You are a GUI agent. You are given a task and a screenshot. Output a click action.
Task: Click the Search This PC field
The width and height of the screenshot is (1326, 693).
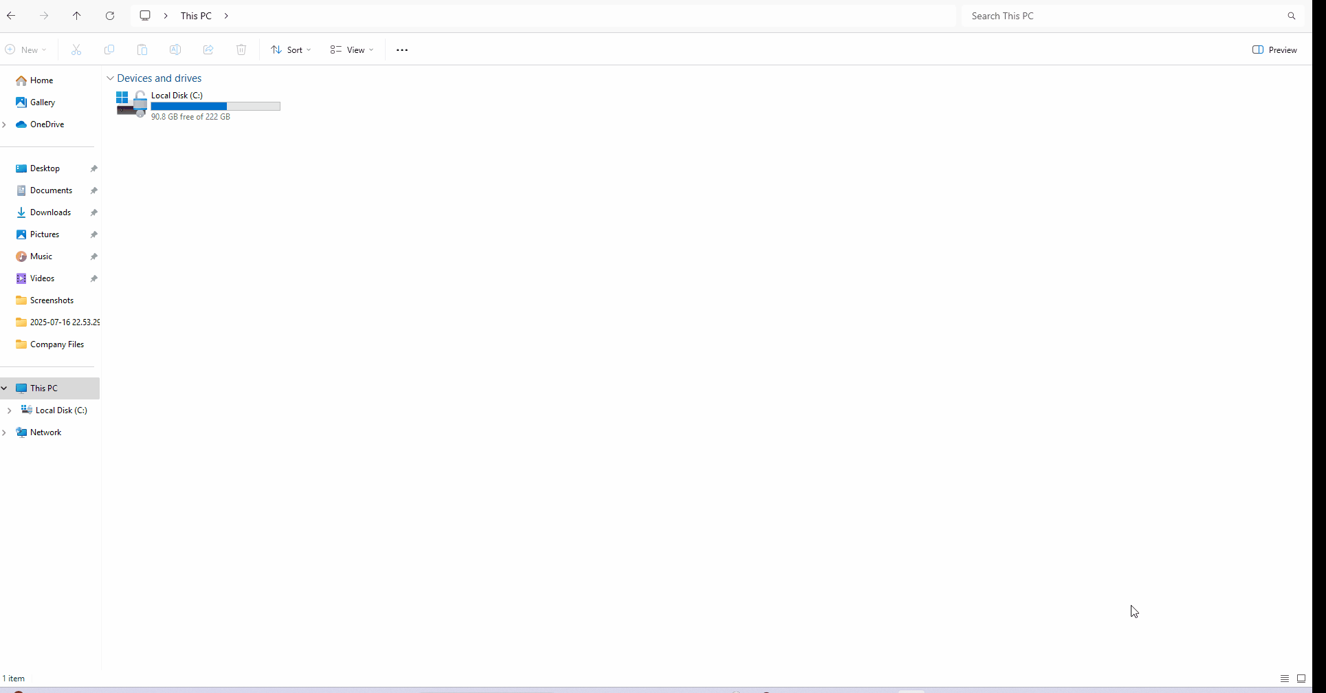1120,16
